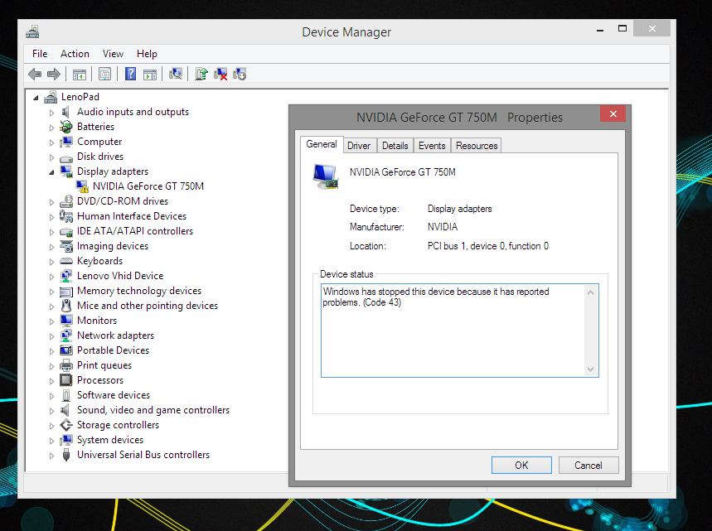The image size is (712, 531).
Task: Collapse the LenoPad root node
Action: [x=36, y=97]
